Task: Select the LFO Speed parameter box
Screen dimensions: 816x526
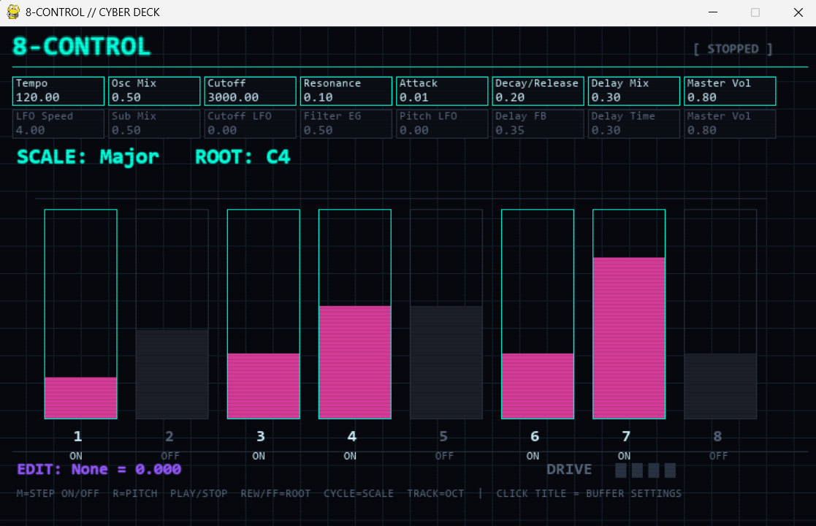Action: tap(58, 123)
